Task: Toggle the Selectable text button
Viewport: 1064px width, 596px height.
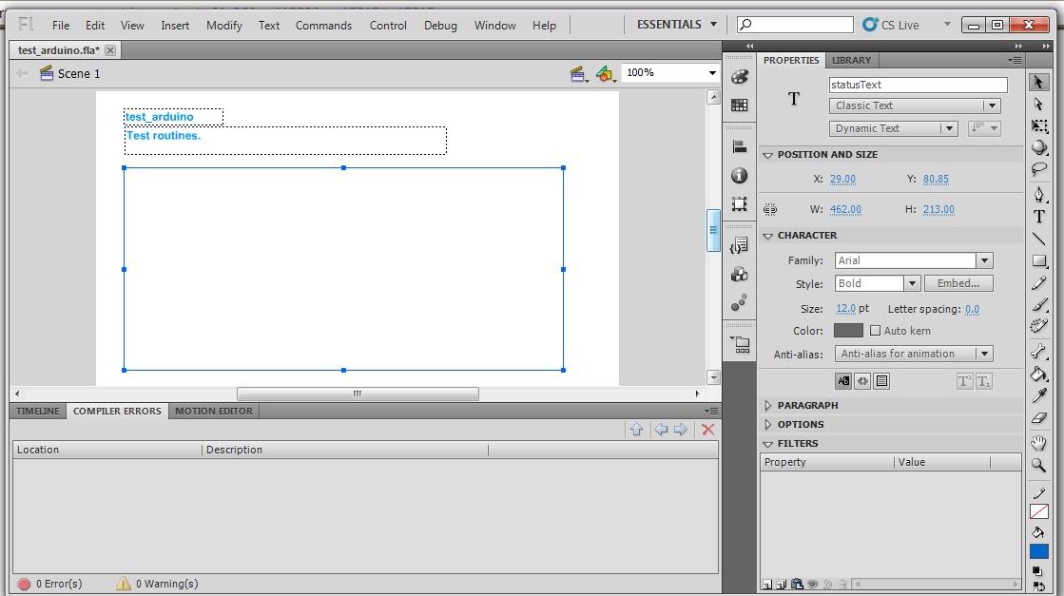Action: (843, 381)
